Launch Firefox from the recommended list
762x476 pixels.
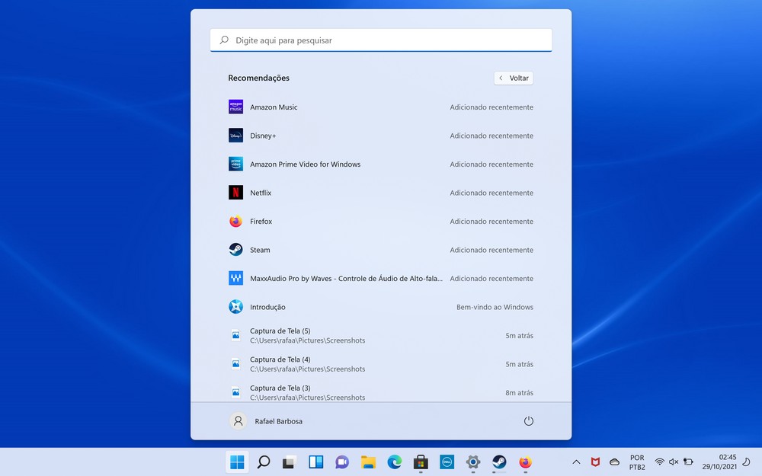(x=261, y=222)
